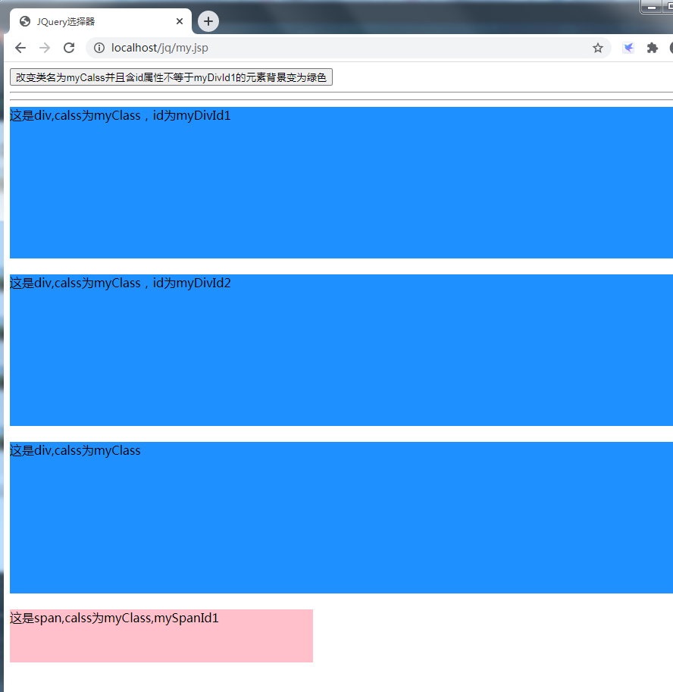Click the localhost/jq/my.jsp address bar

click(x=349, y=48)
